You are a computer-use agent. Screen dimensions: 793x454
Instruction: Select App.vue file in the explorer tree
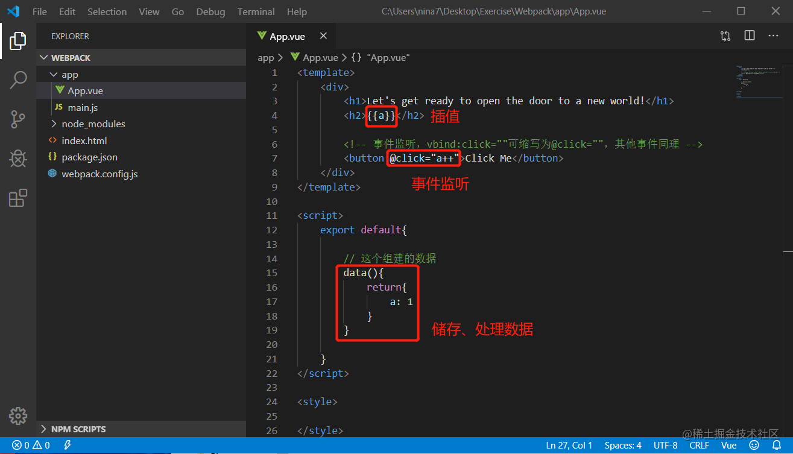(141, 90)
